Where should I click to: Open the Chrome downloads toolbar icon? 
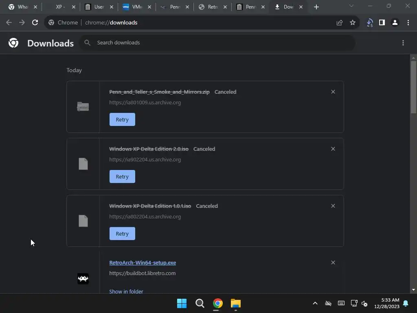point(370,23)
